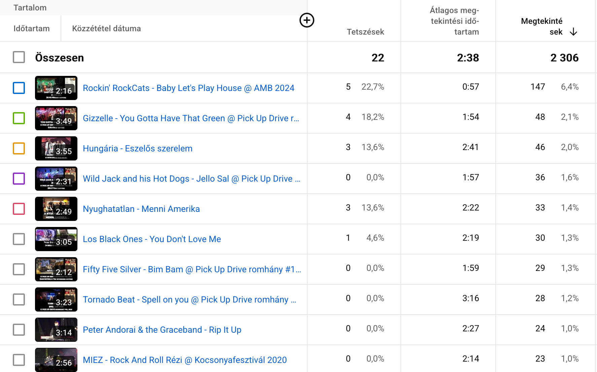Uncheck the green Gizzelle row checkbox
The height and width of the screenshot is (372, 597).
(19, 118)
